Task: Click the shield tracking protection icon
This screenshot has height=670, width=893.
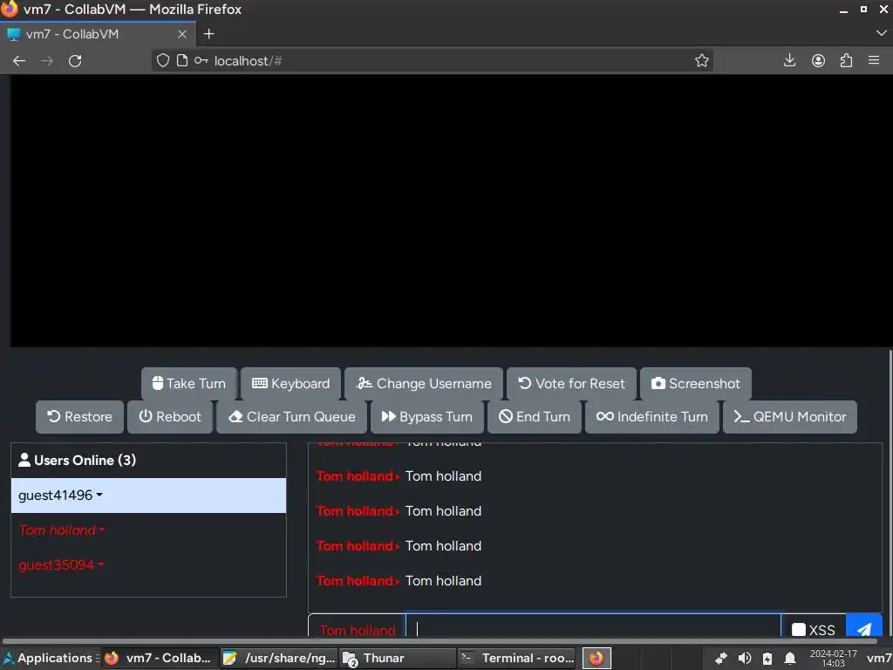Action: 163,60
